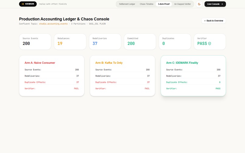
Task: Click Arm C Source Events label
Action: 174,70
